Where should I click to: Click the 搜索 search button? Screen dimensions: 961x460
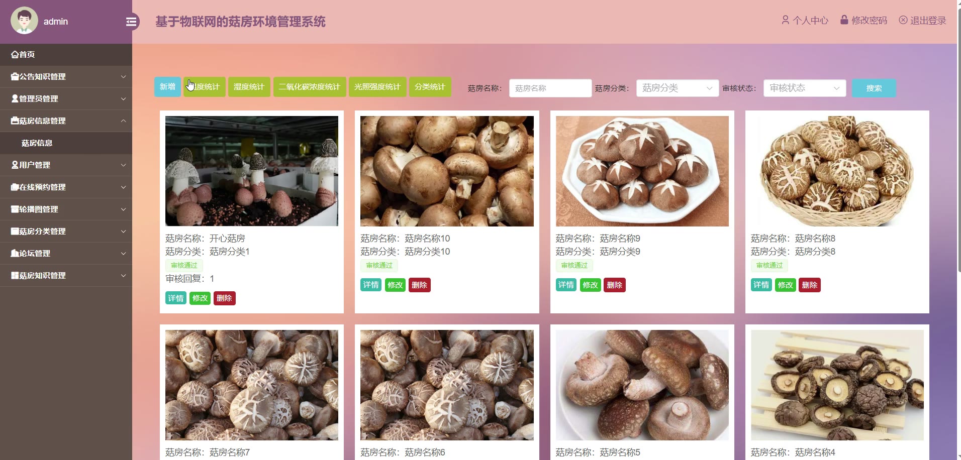click(874, 88)
